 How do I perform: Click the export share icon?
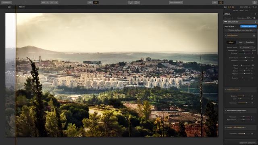tap(254, 2)
